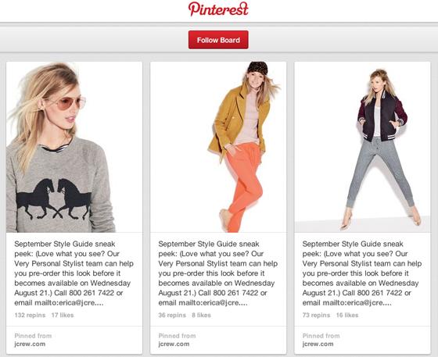Screen dimensions: 438x357
Task: Click the Pinterest logo
Action: [218, 9]
